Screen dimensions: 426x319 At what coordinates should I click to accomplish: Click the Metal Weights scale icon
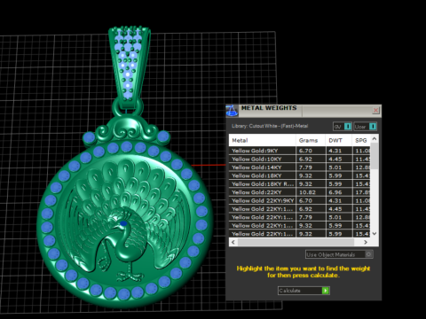point(232,111)
